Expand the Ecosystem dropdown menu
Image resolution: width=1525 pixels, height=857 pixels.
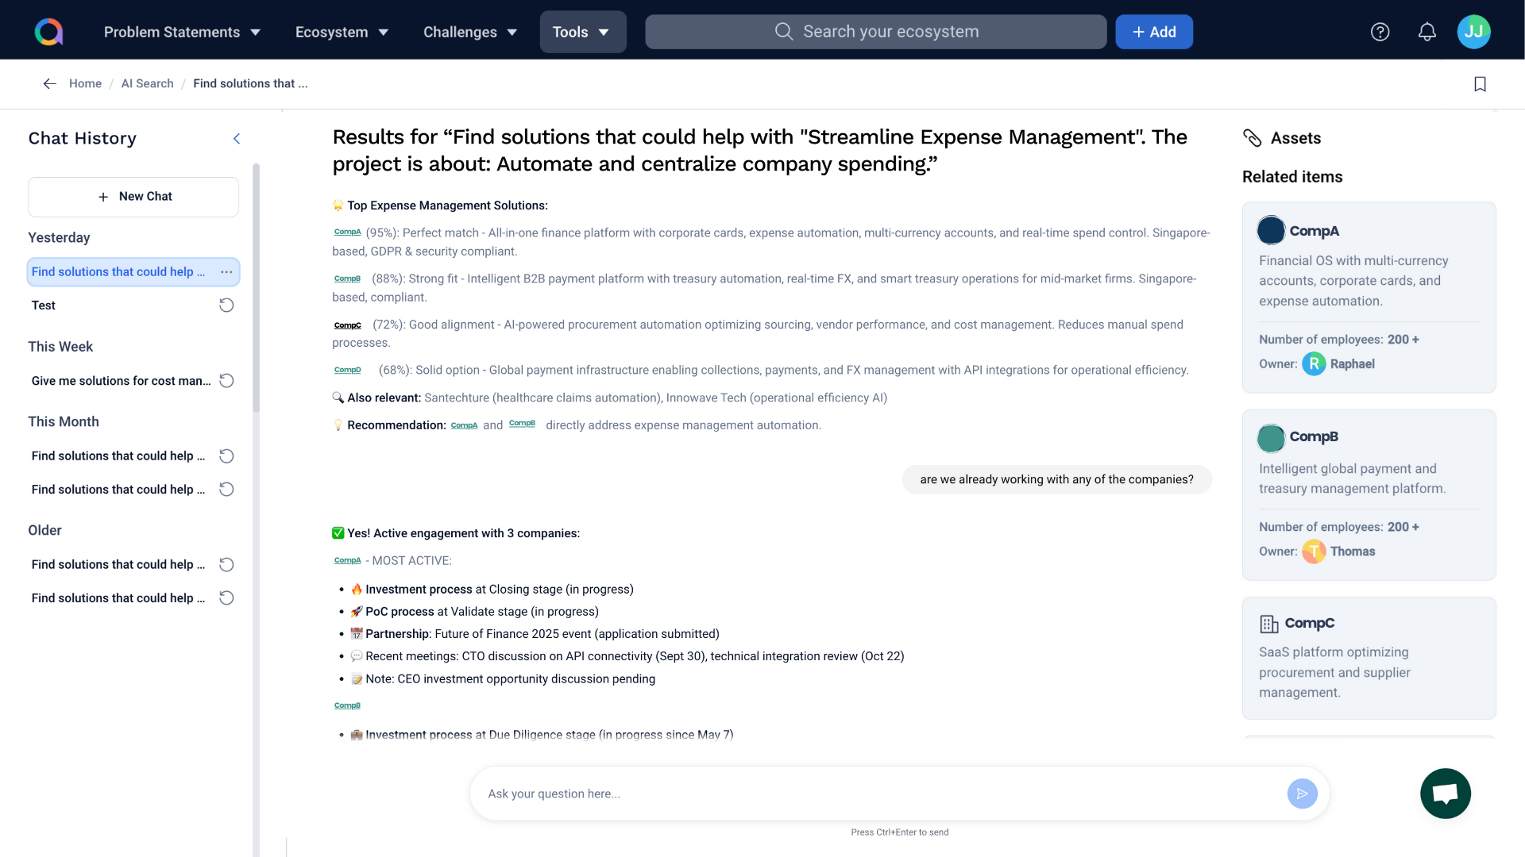(x=342, y=32)
